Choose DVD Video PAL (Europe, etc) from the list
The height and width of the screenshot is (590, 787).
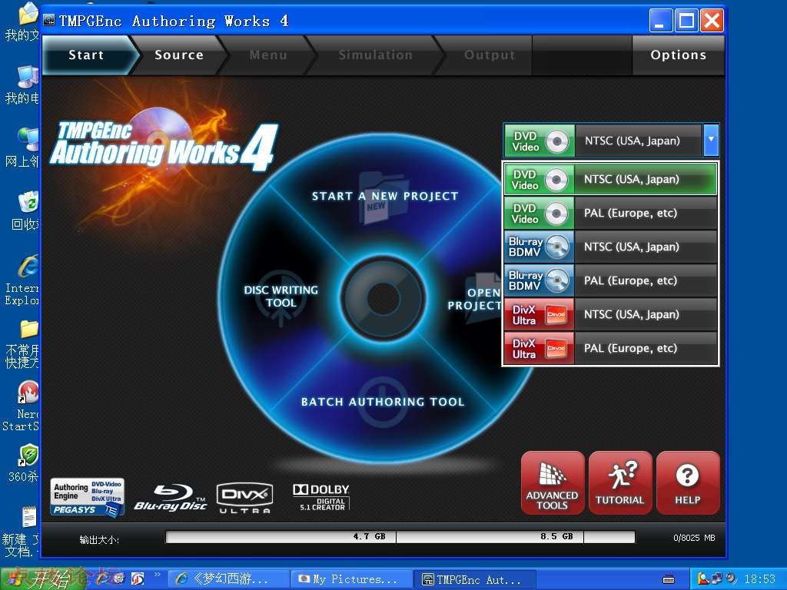point(610,214)
